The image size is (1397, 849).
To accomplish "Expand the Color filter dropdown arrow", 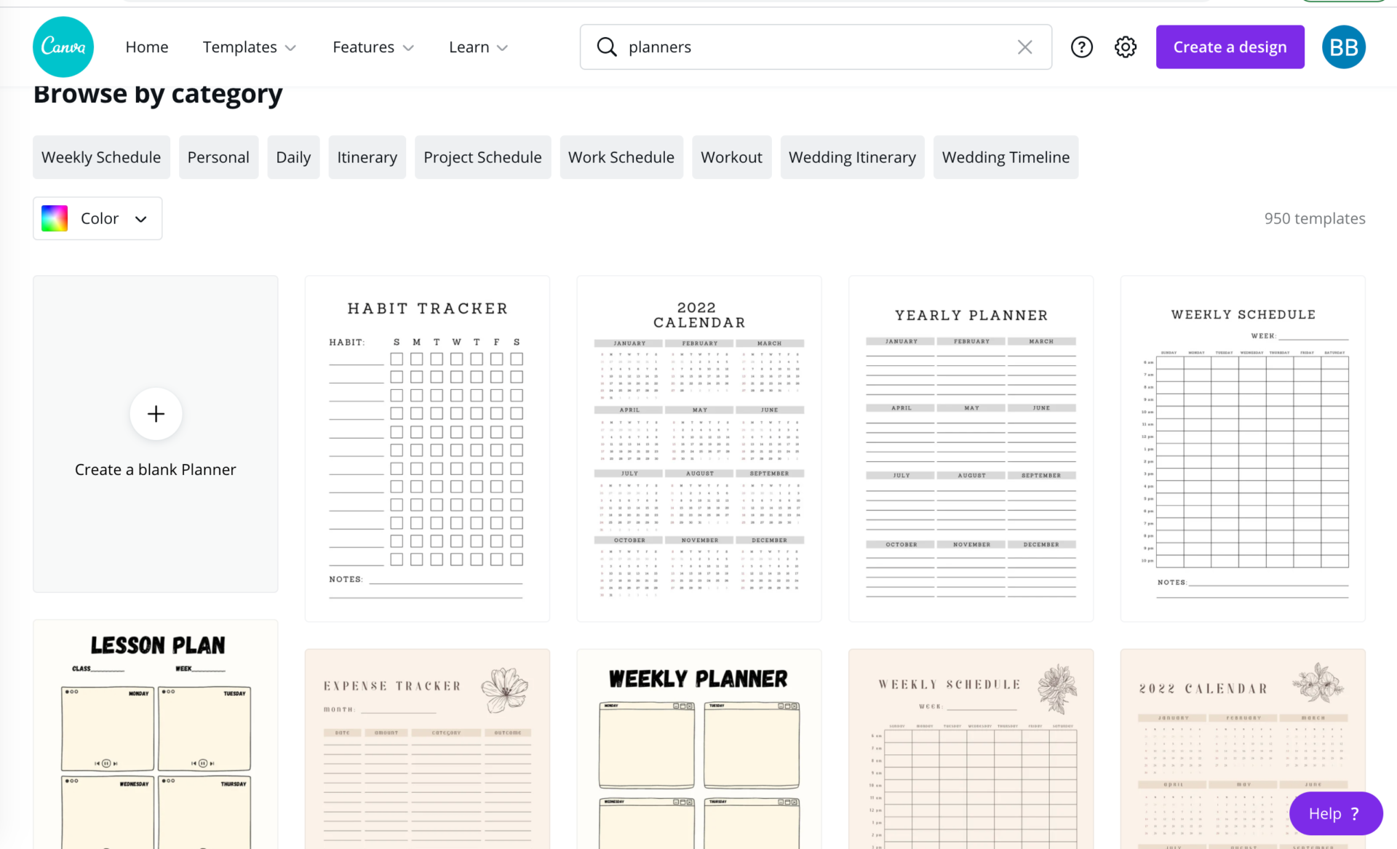I will (x=141, y=219).
